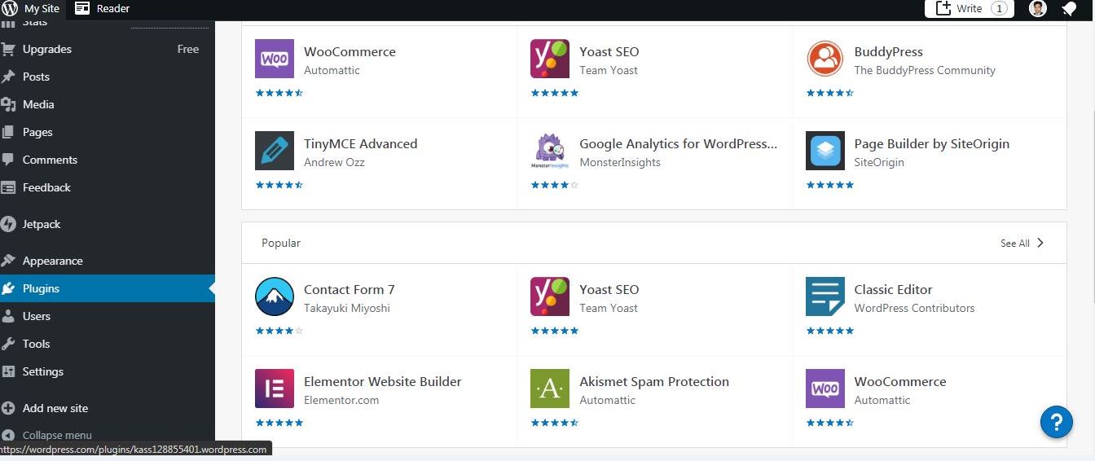Open Jetpack from the sidebar
1095x461 pixels.
pyautogui.click(x=41, y=224)
